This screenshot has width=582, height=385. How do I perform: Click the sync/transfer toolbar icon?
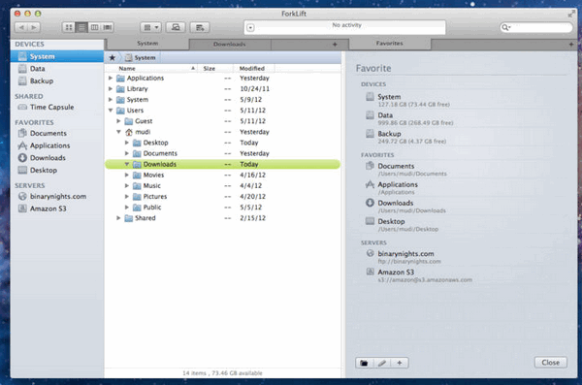coord(200,27)
